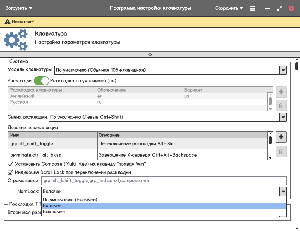Choose "По умолчанию (Включен)" option

[x=164, y=200]
